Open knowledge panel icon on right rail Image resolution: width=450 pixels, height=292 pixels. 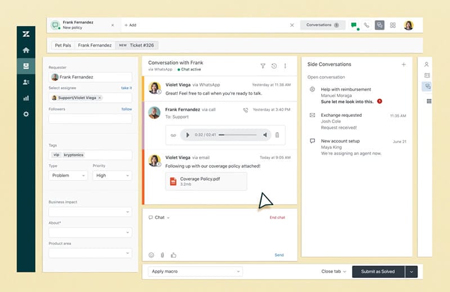(x=427, y=75)
